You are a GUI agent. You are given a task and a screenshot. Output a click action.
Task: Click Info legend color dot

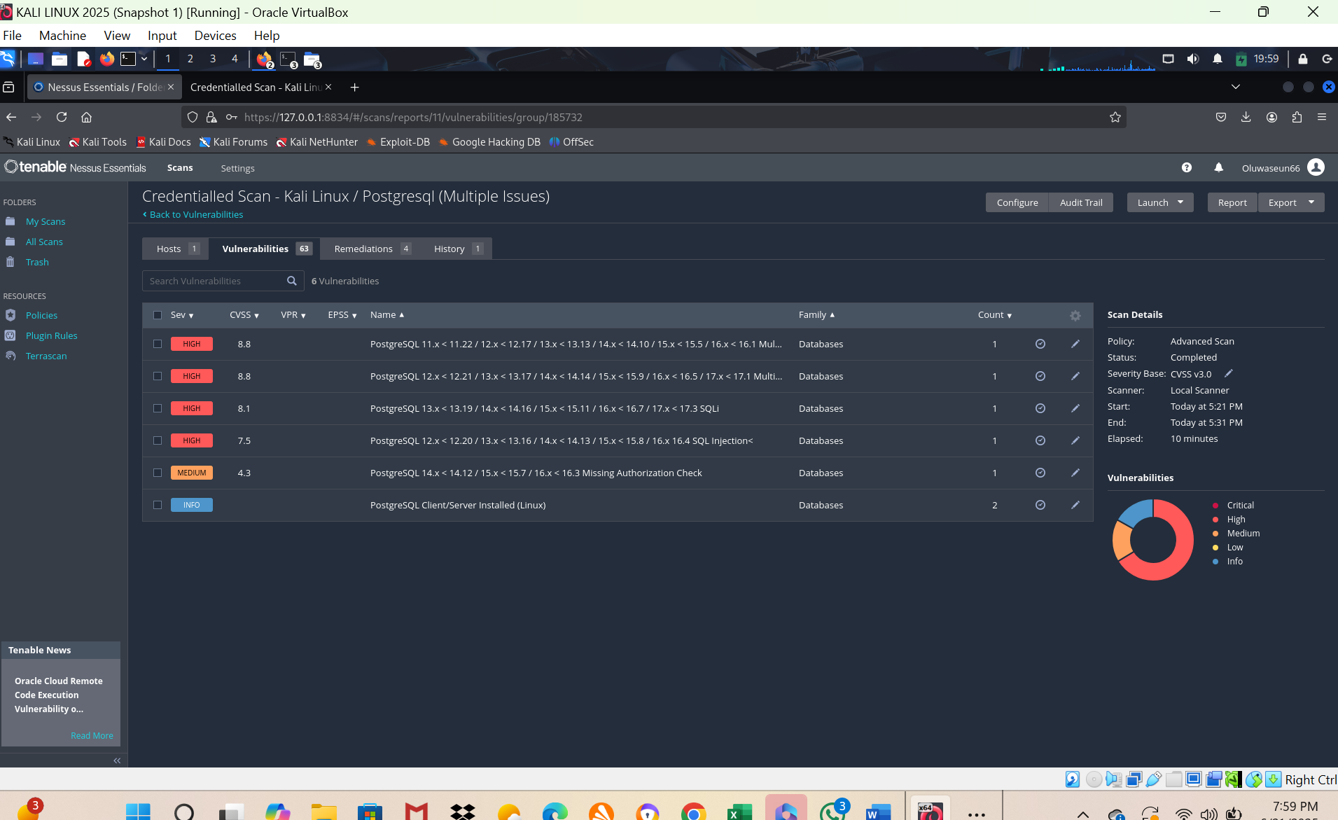click(x=1215, y=561)
